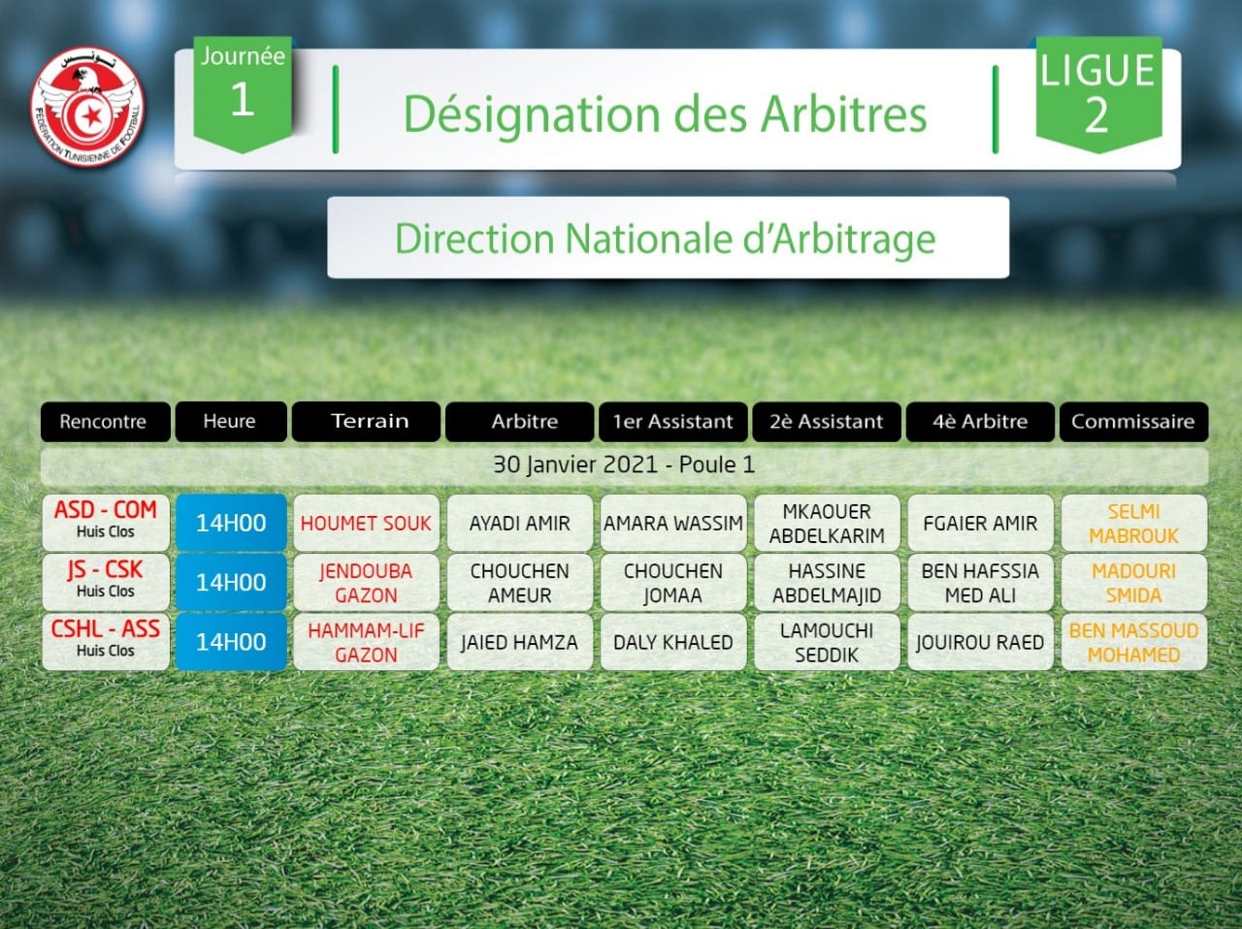Click the JS - CSK match cell
Image resolution: width=1242 pixels, height=929 pixels.
pyautogui.click(x=105, y=582)
